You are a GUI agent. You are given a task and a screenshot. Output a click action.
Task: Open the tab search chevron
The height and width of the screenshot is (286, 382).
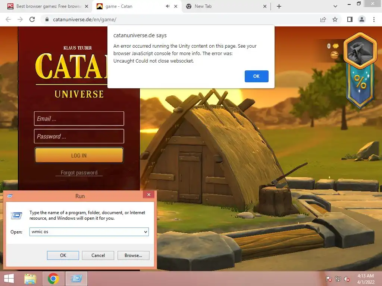tap(335, 6)
